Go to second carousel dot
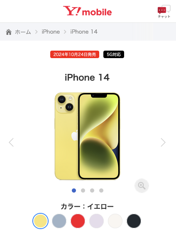Viewport: 176px width, 232px height. coord(83,190)
